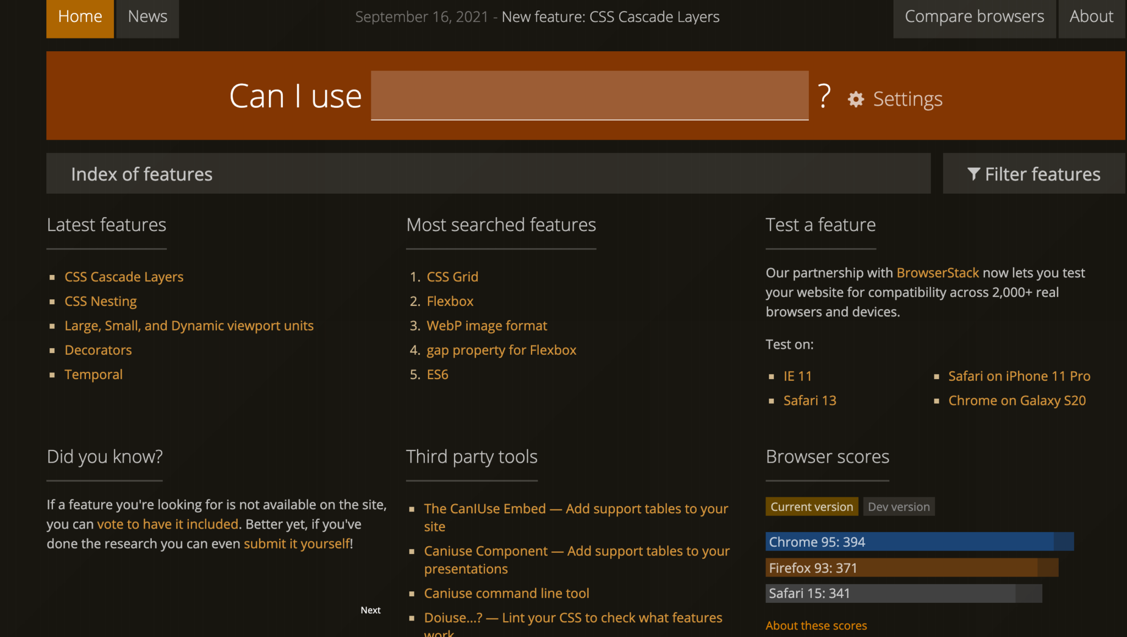
Task: Click the question mark after search box
Action: (824, 96)
